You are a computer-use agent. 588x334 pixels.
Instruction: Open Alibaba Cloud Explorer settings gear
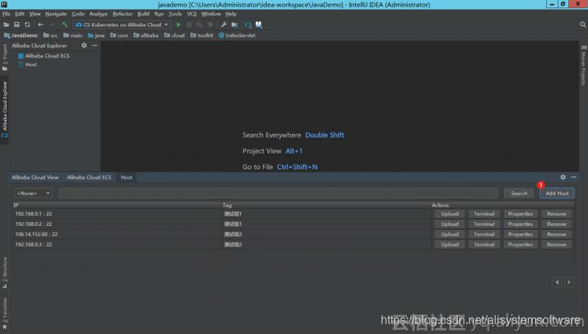coord(84,46)
